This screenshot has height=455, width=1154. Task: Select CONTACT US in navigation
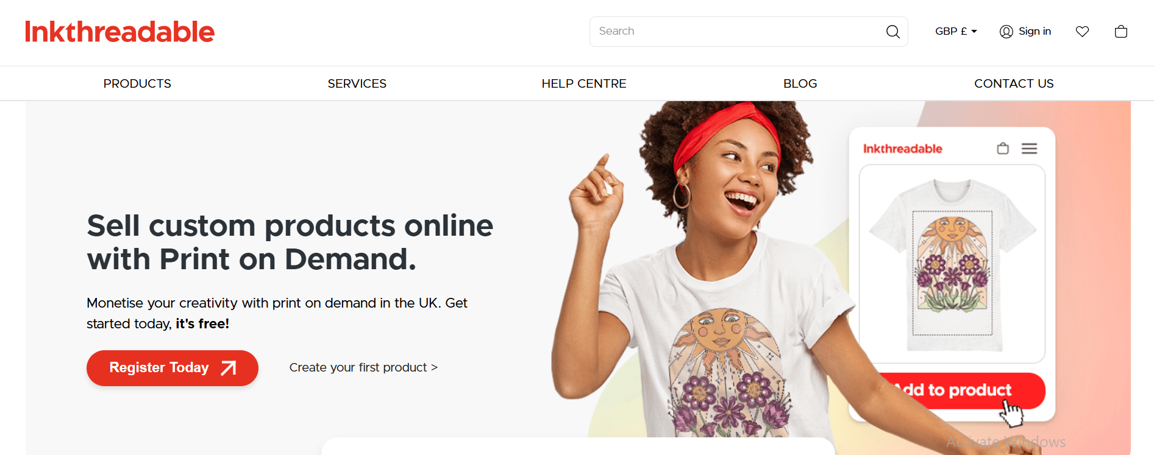click(x=1014, y=83)
